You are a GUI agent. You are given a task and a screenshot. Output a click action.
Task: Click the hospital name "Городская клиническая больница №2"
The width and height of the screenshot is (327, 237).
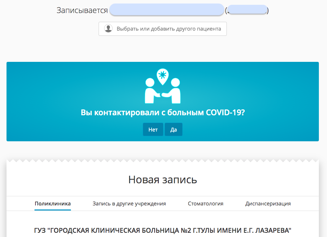click(163, 230)
